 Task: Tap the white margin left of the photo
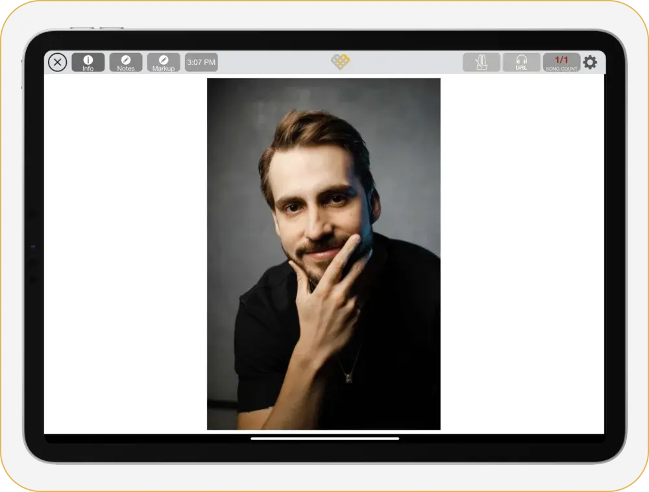[125, 253]
